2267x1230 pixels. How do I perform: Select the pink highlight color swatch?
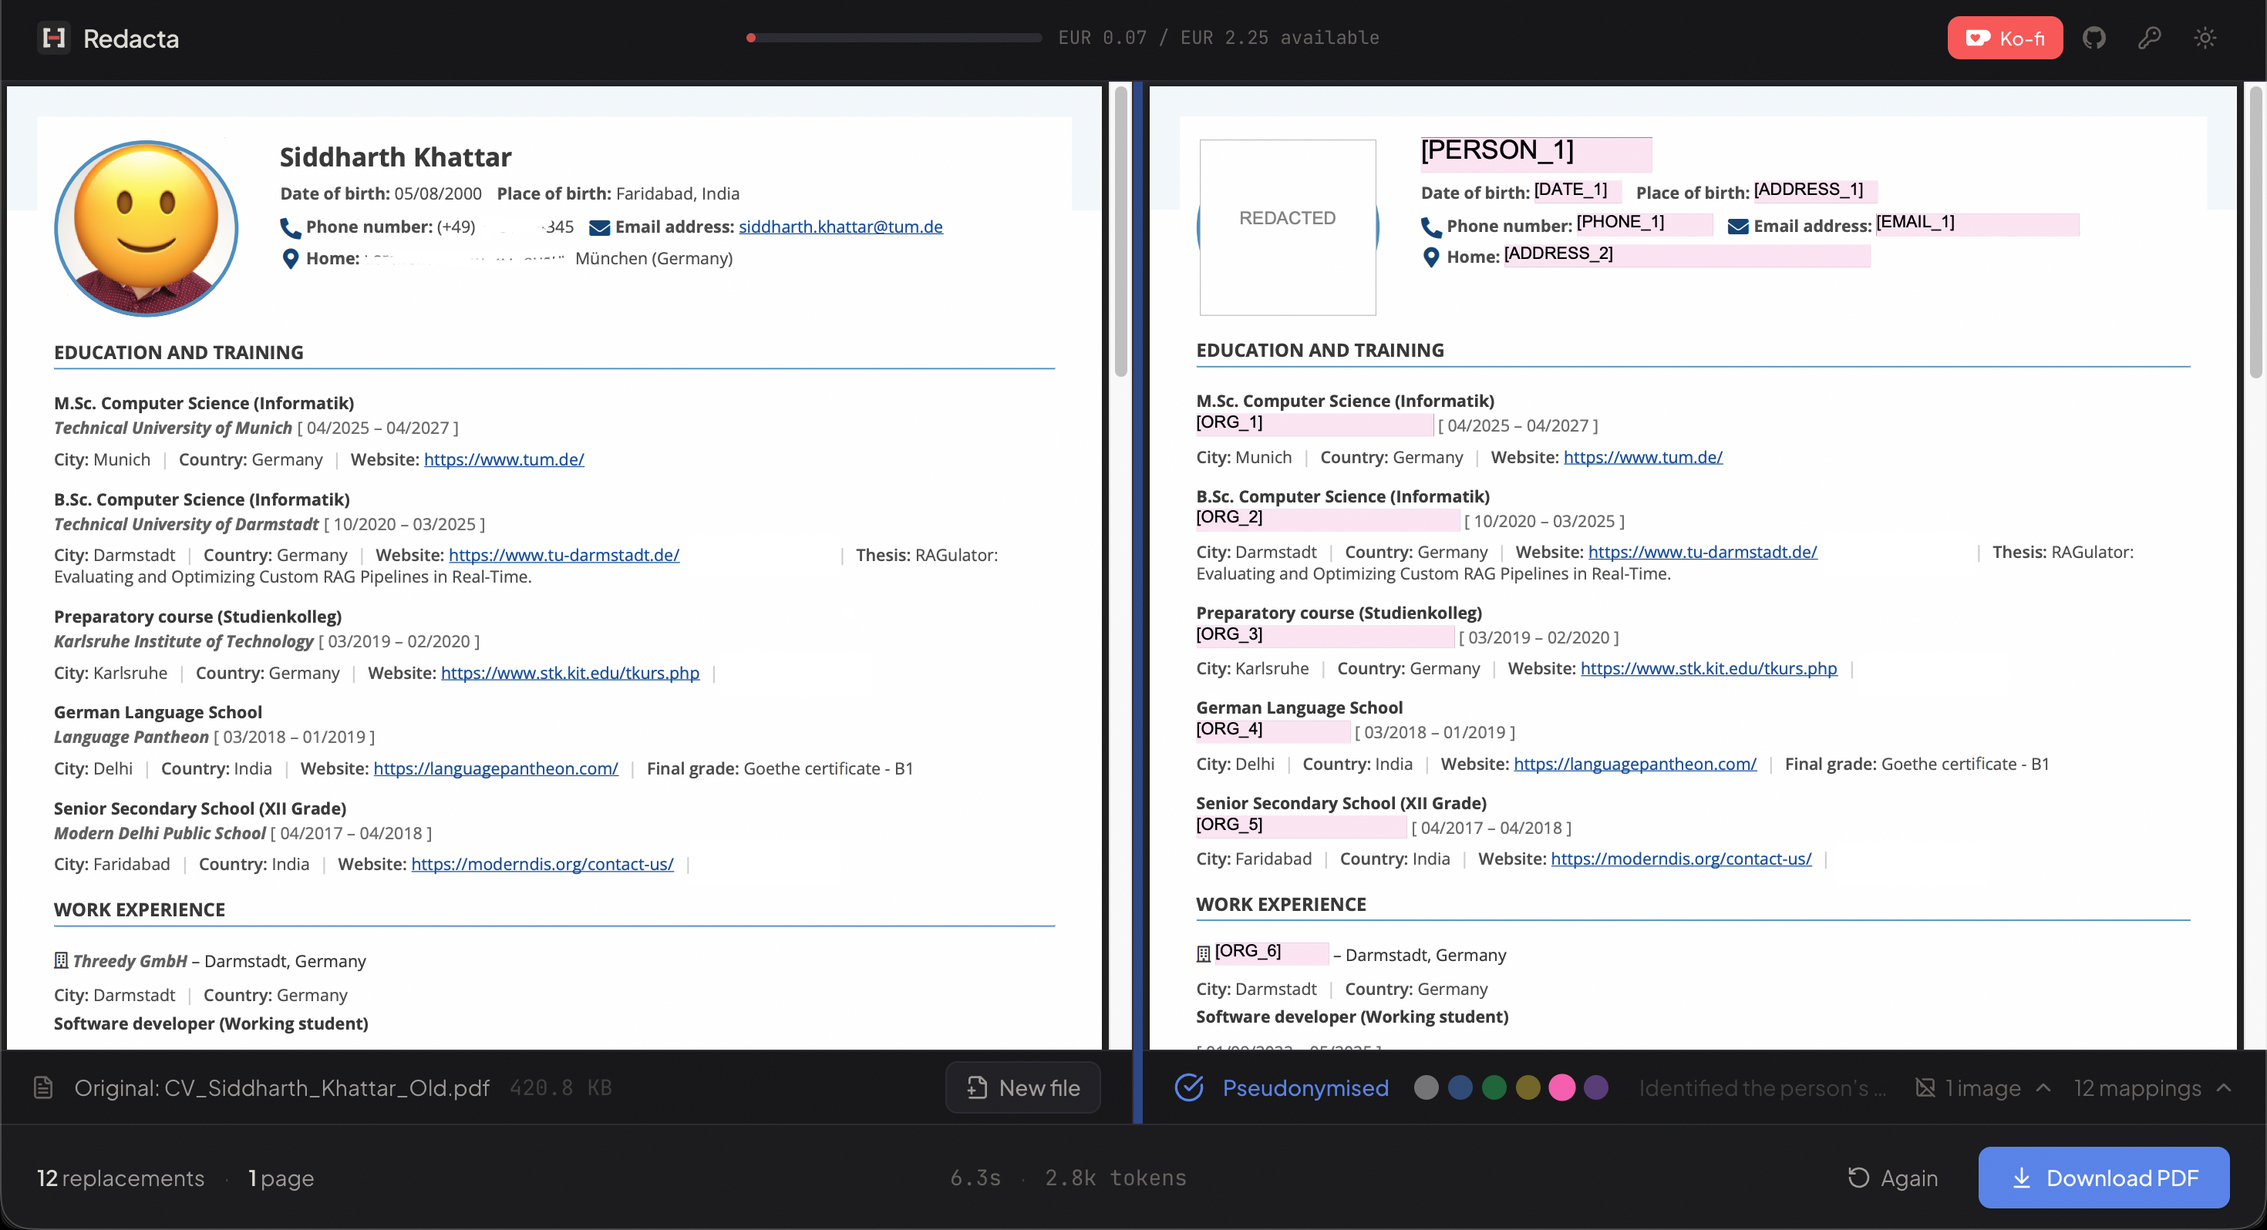coord(1562,1088)
